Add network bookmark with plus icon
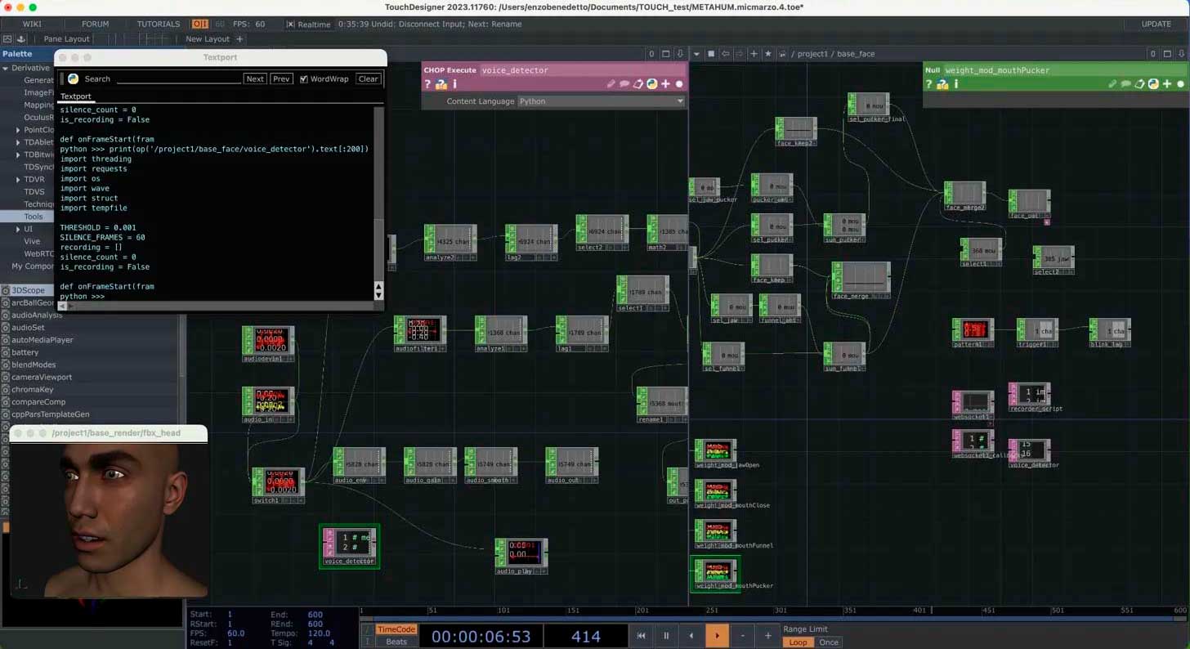 coord(754,54)
